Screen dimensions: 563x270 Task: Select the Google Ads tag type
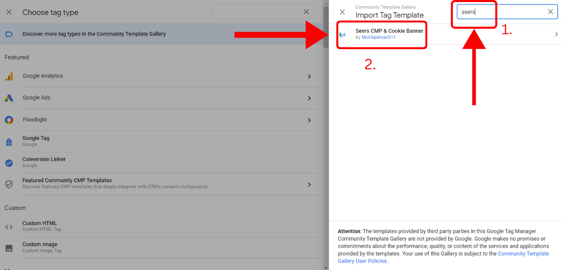[162, 98]
